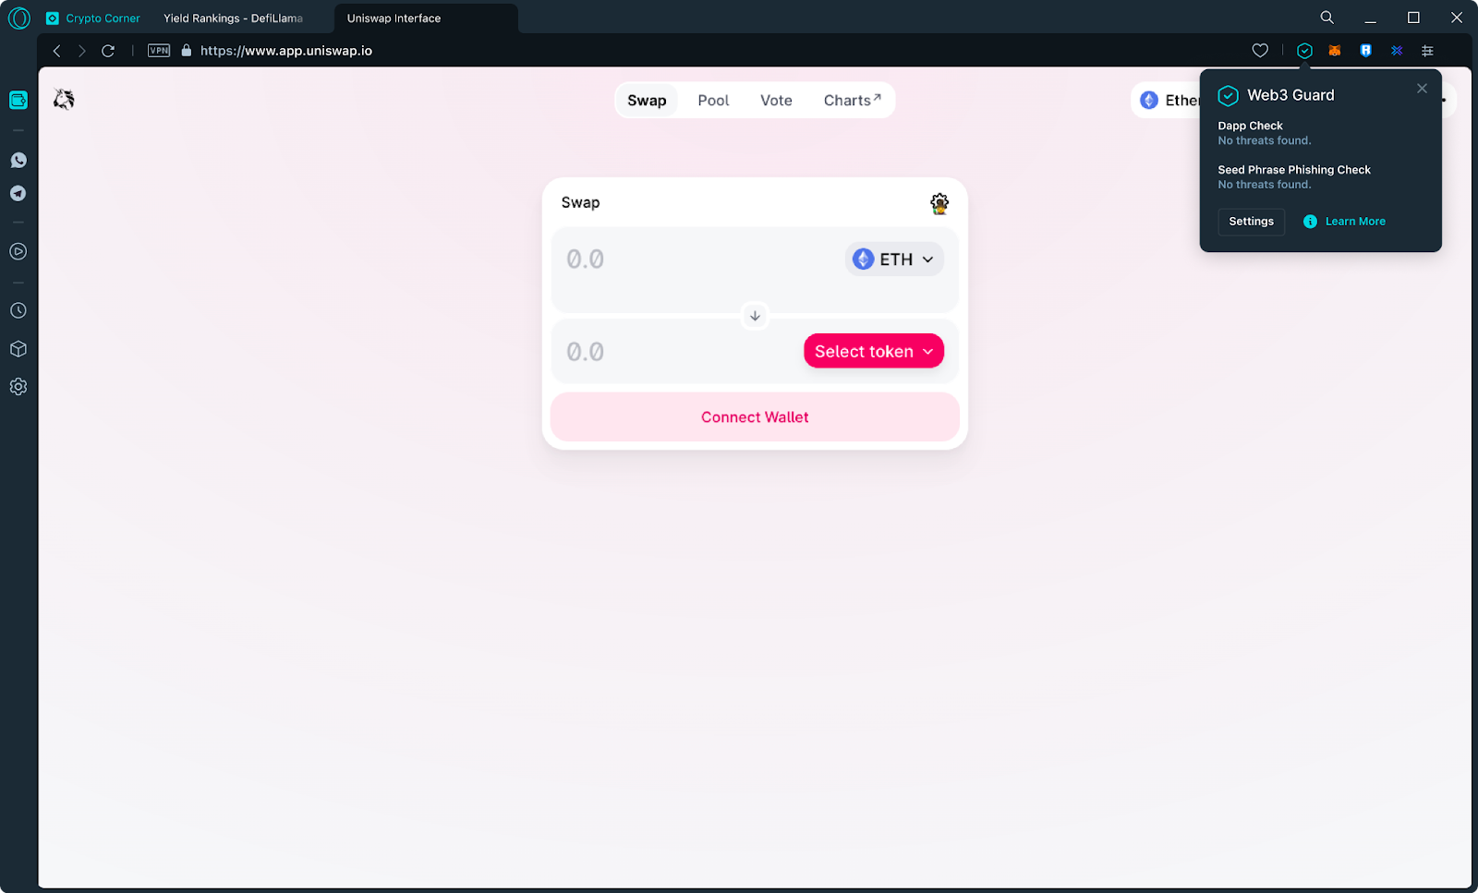Open the Crypto Corner tab
The height and width of the screenshot is (893, 1478).
point(93,18)
